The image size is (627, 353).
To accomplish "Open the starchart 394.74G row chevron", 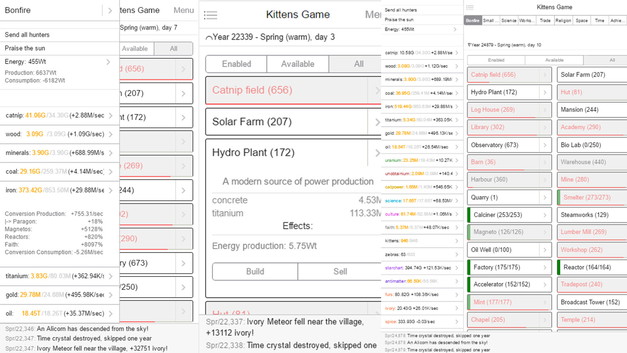I will pyautogui.click(x=457, y=268).
